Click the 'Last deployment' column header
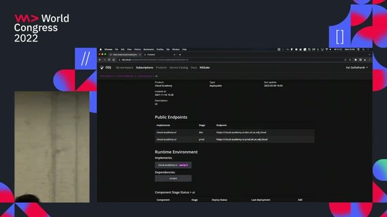 point(261,200)
